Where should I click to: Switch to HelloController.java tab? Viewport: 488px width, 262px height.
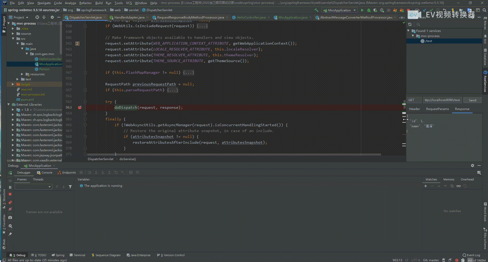[251, 17]
